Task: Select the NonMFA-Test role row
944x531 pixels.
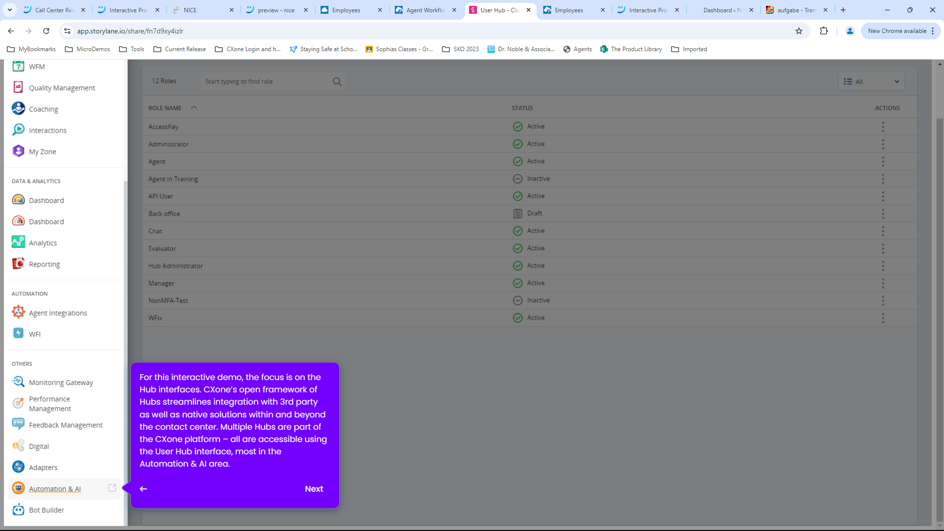Action: pos(529,300)
